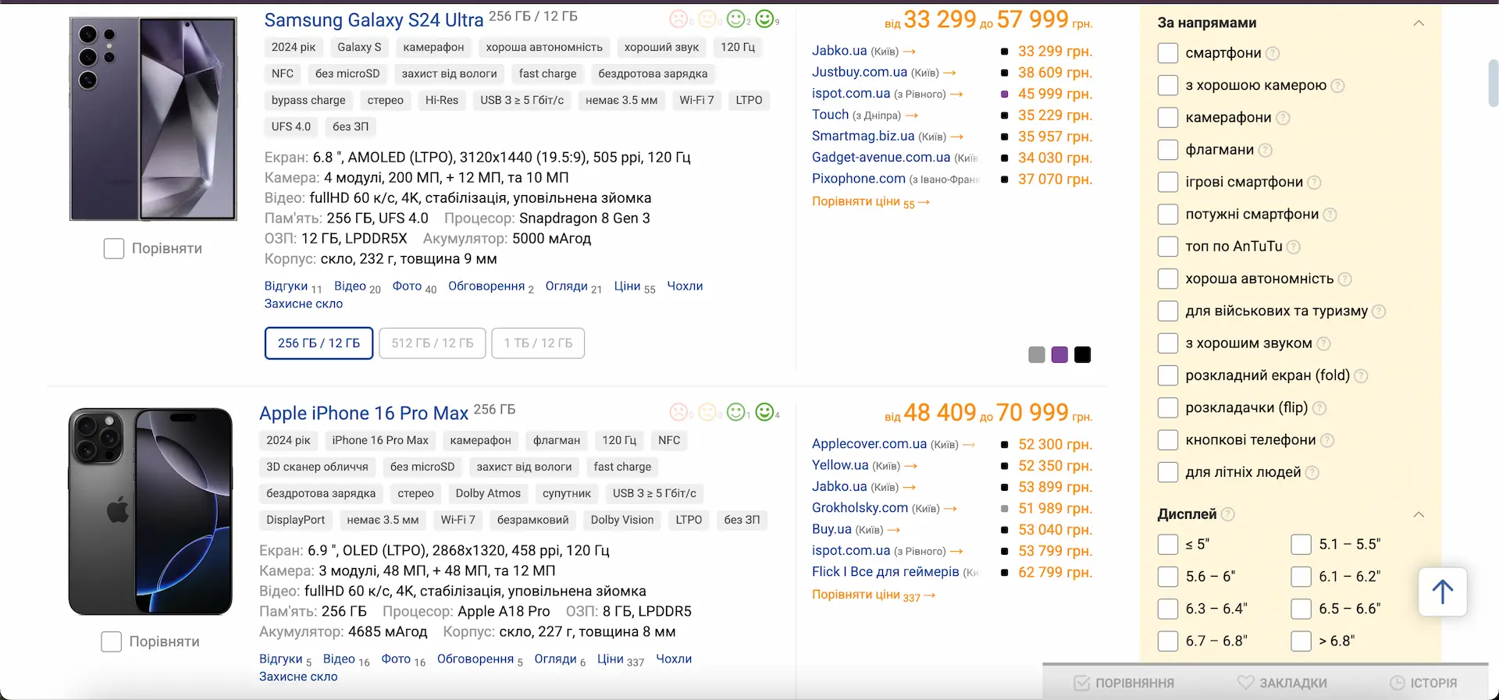Open the Apple iPhone 16 Pro Max product image
This screenshot has width=1499, height=700.
tap(151, 511)
